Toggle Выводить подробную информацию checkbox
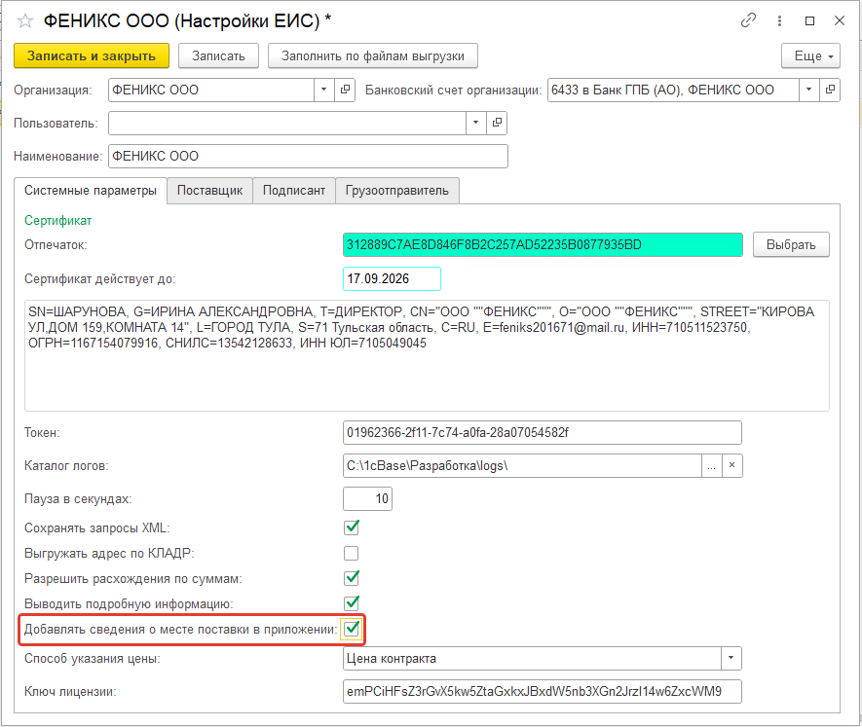The image size is (862, 727). coord(352,603)
